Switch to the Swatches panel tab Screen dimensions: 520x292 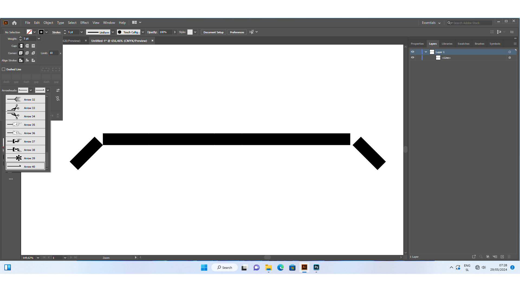[x=463, y=44]
